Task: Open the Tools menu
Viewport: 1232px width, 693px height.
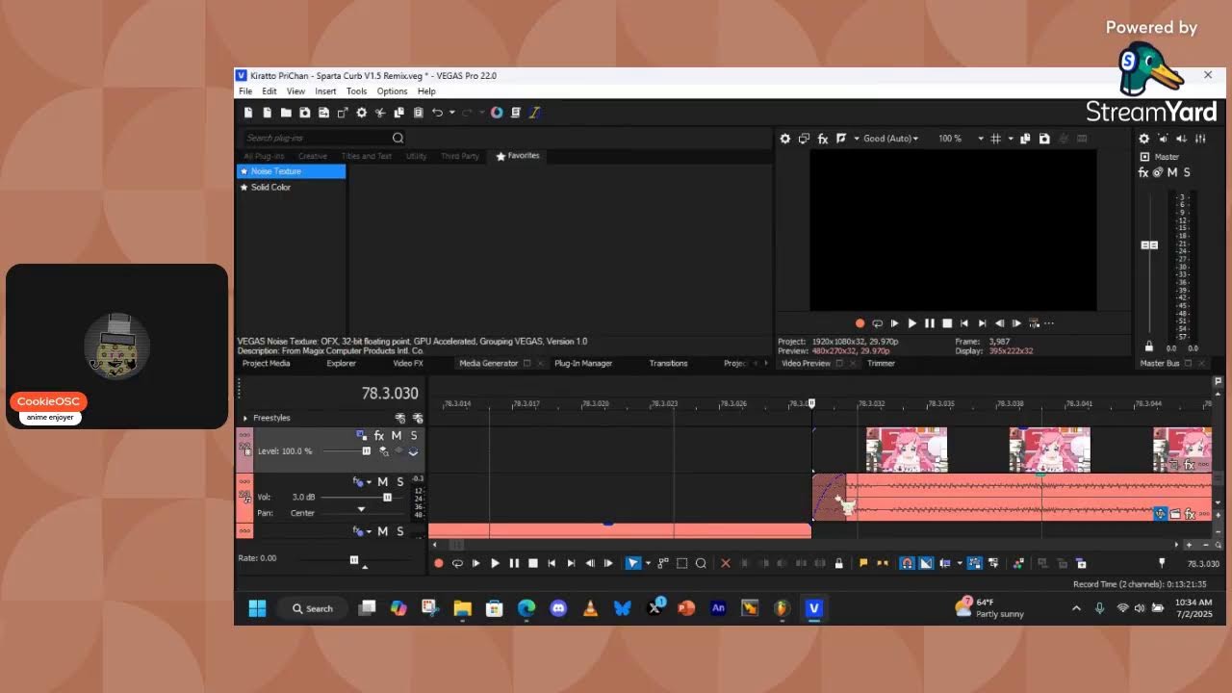Action: [x=356, y=91]
